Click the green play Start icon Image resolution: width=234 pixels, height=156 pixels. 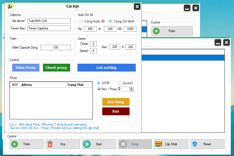coord(87,144)
